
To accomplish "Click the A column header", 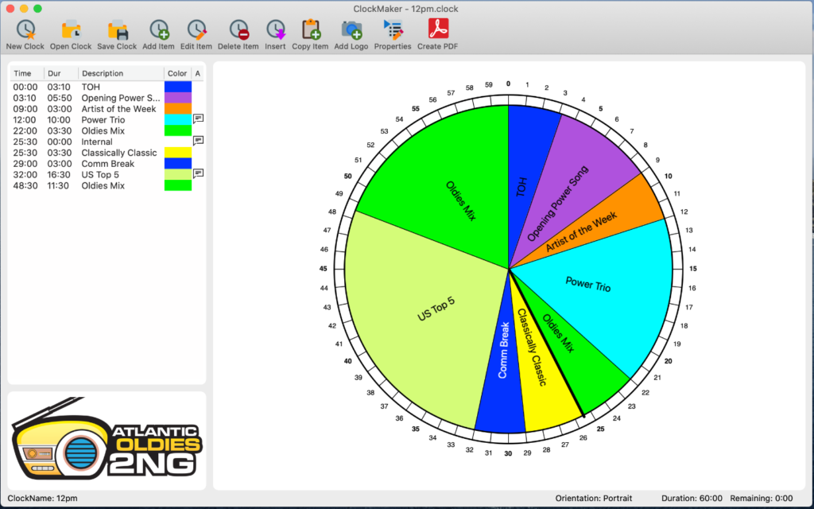I will (x=198, y=73).
